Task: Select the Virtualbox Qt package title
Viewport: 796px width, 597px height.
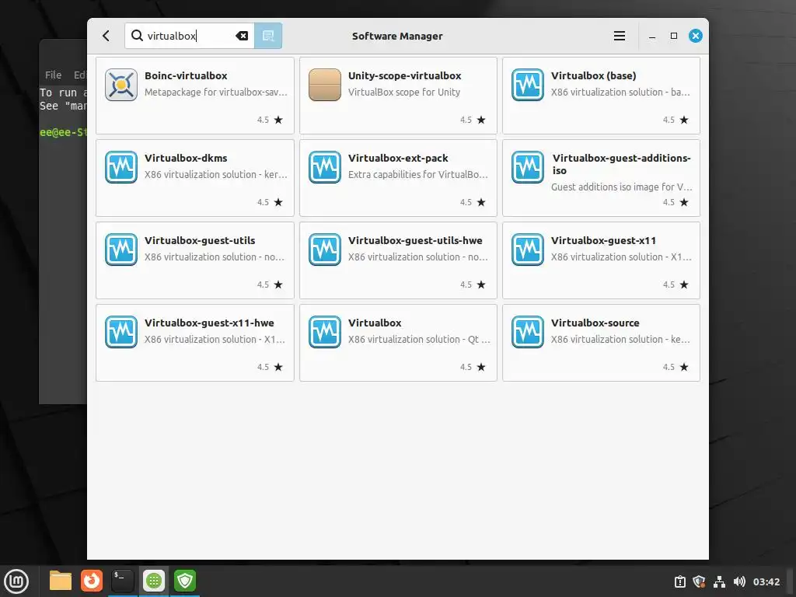Action: tap(375, 323)
